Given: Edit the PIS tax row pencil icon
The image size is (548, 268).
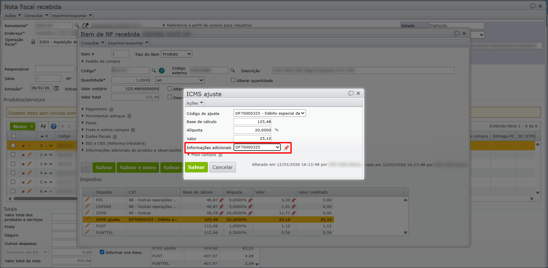Looking at the screenshot, I should (87, 200).
